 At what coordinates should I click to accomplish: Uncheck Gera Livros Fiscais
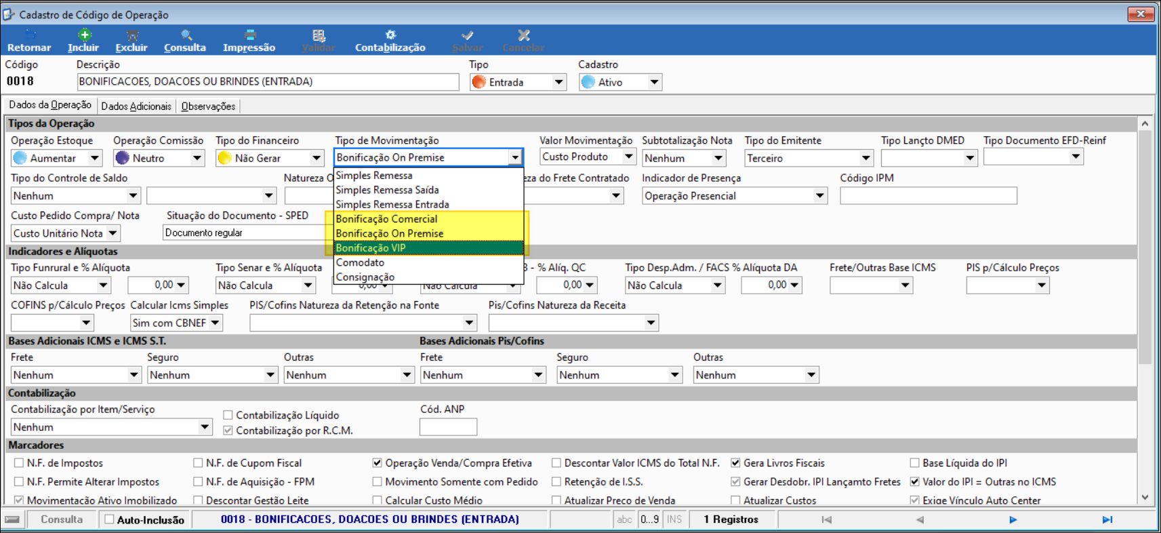[x=735, y=463]
